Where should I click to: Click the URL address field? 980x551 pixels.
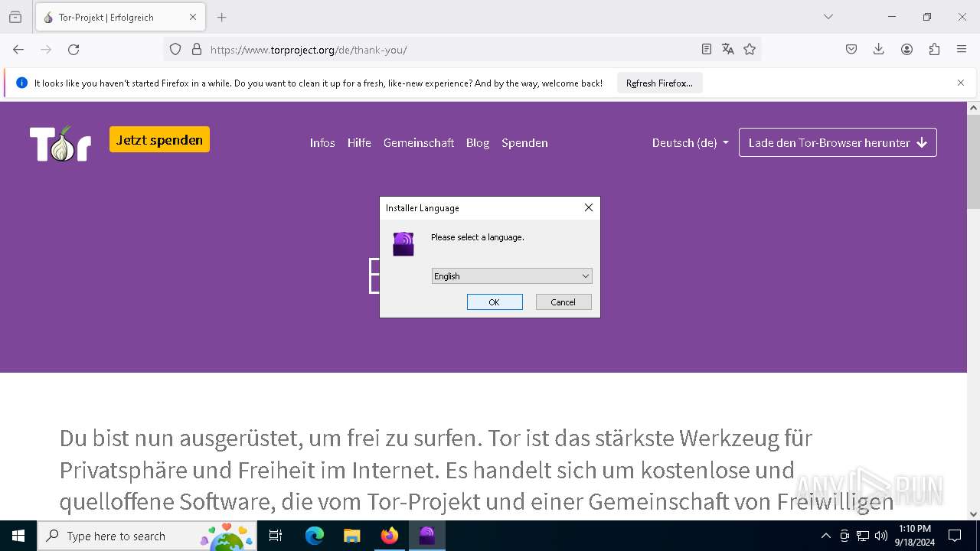pyautogui.click(x=452, y=50)
